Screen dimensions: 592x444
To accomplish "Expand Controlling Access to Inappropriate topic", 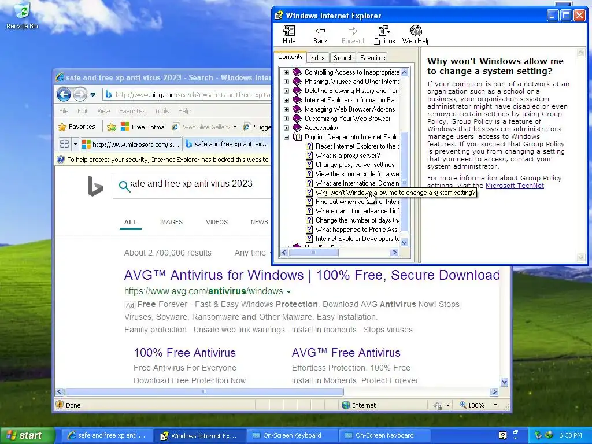I will click(286, 72).
